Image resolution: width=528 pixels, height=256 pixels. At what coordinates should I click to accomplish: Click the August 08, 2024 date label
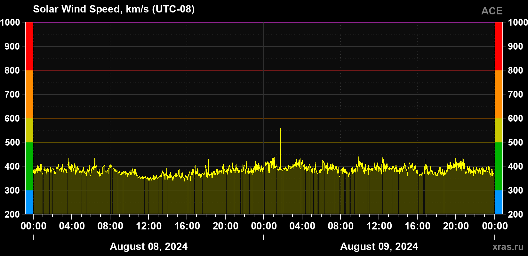(x=148, y=247)
